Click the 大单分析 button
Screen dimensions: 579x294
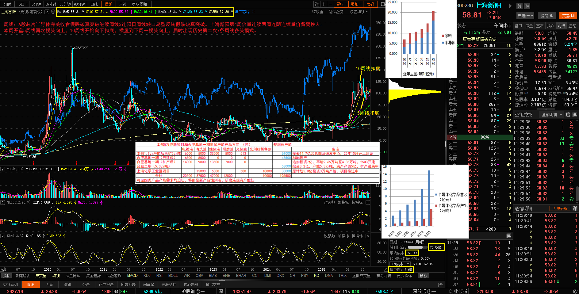tap(560, 208)
